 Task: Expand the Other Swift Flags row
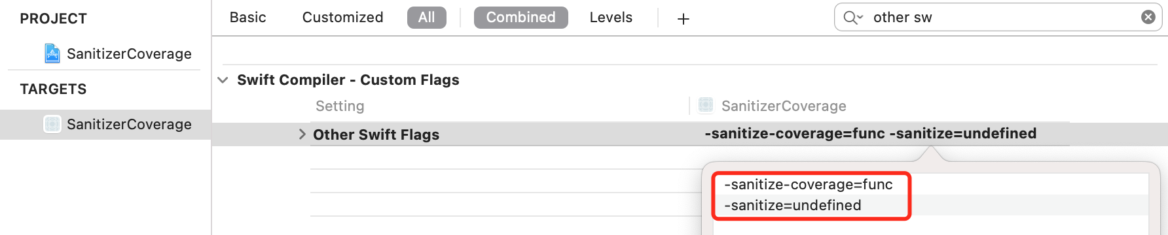[x=302, y=134]
